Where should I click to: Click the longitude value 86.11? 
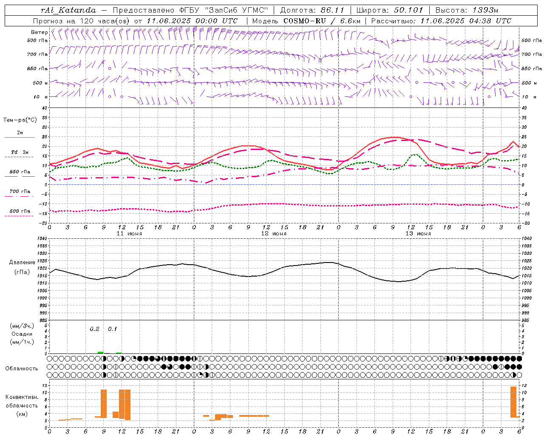332,10
